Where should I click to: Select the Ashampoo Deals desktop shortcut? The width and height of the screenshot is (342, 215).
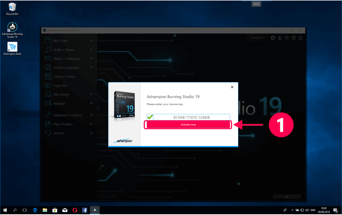click(12, 49)
